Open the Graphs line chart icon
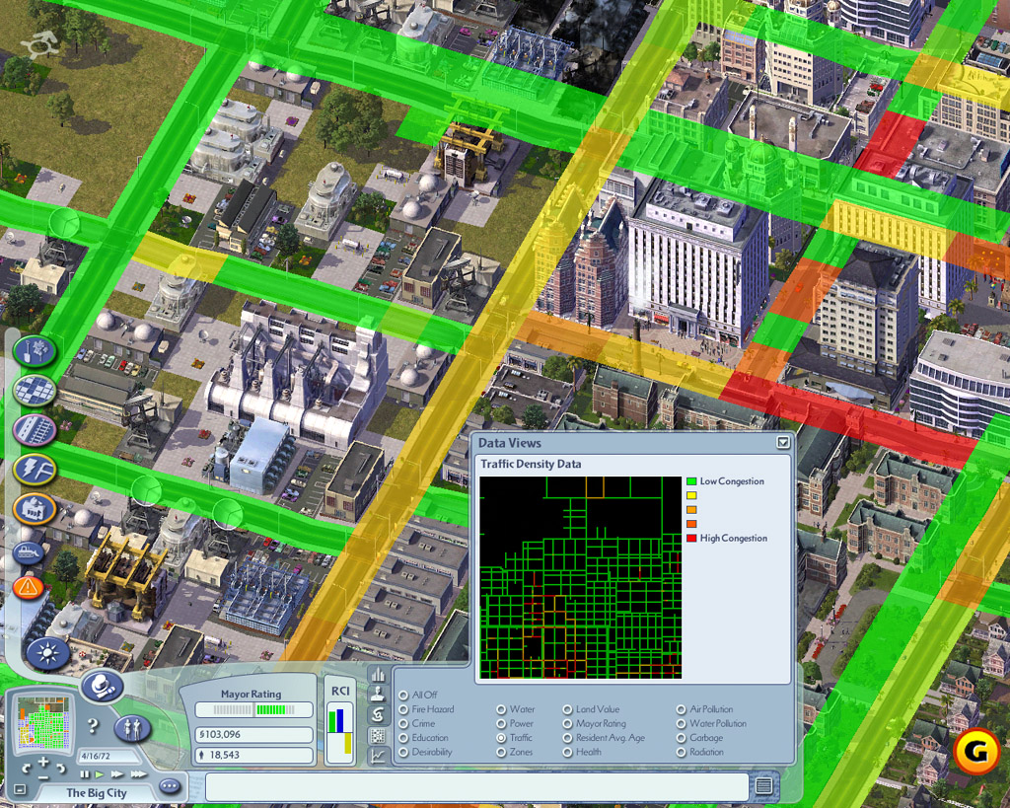Image resolution: width=1010 pixels, height=808 pixels. (x=378, y=757)
